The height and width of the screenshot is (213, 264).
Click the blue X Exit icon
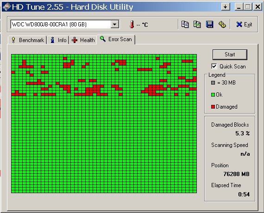[239, 24]
